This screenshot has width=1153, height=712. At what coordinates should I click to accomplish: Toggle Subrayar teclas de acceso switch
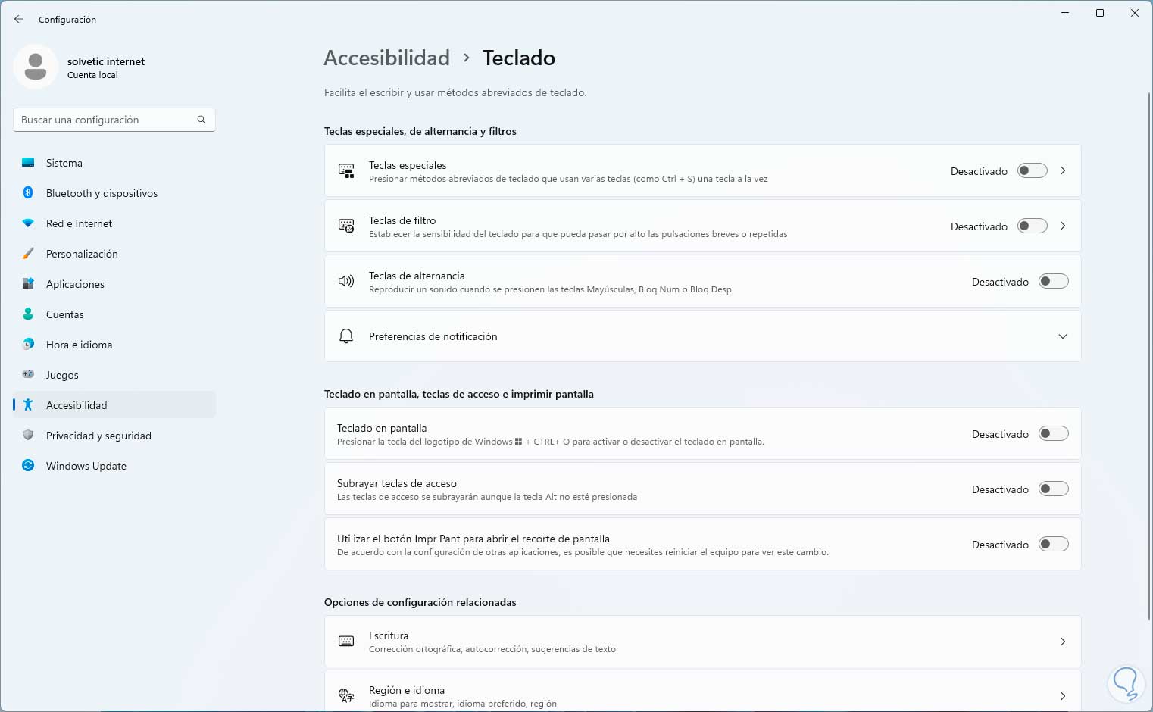click(x=1053, y=489)
